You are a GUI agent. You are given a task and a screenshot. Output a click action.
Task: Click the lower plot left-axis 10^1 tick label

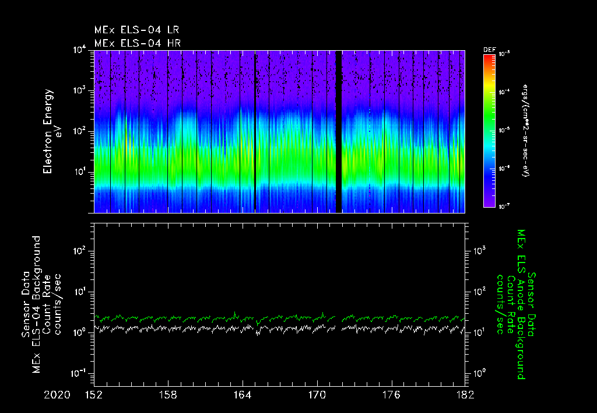(80, 292)
